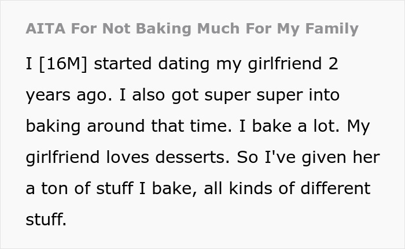Image resolution: width=405 pixels, height=249 pixels.
Task: Click the word "desserts."
Action: pos(193,157)
